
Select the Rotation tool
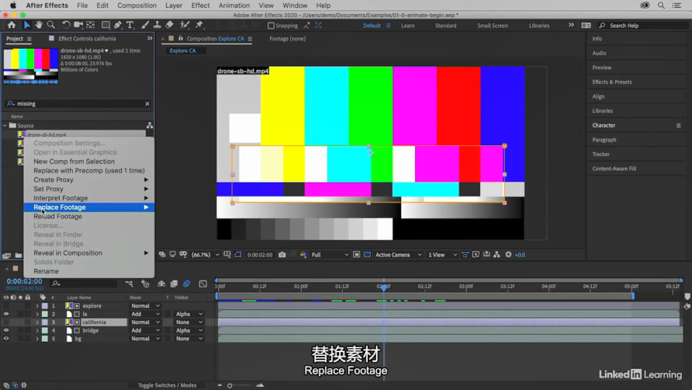[66, 25]
